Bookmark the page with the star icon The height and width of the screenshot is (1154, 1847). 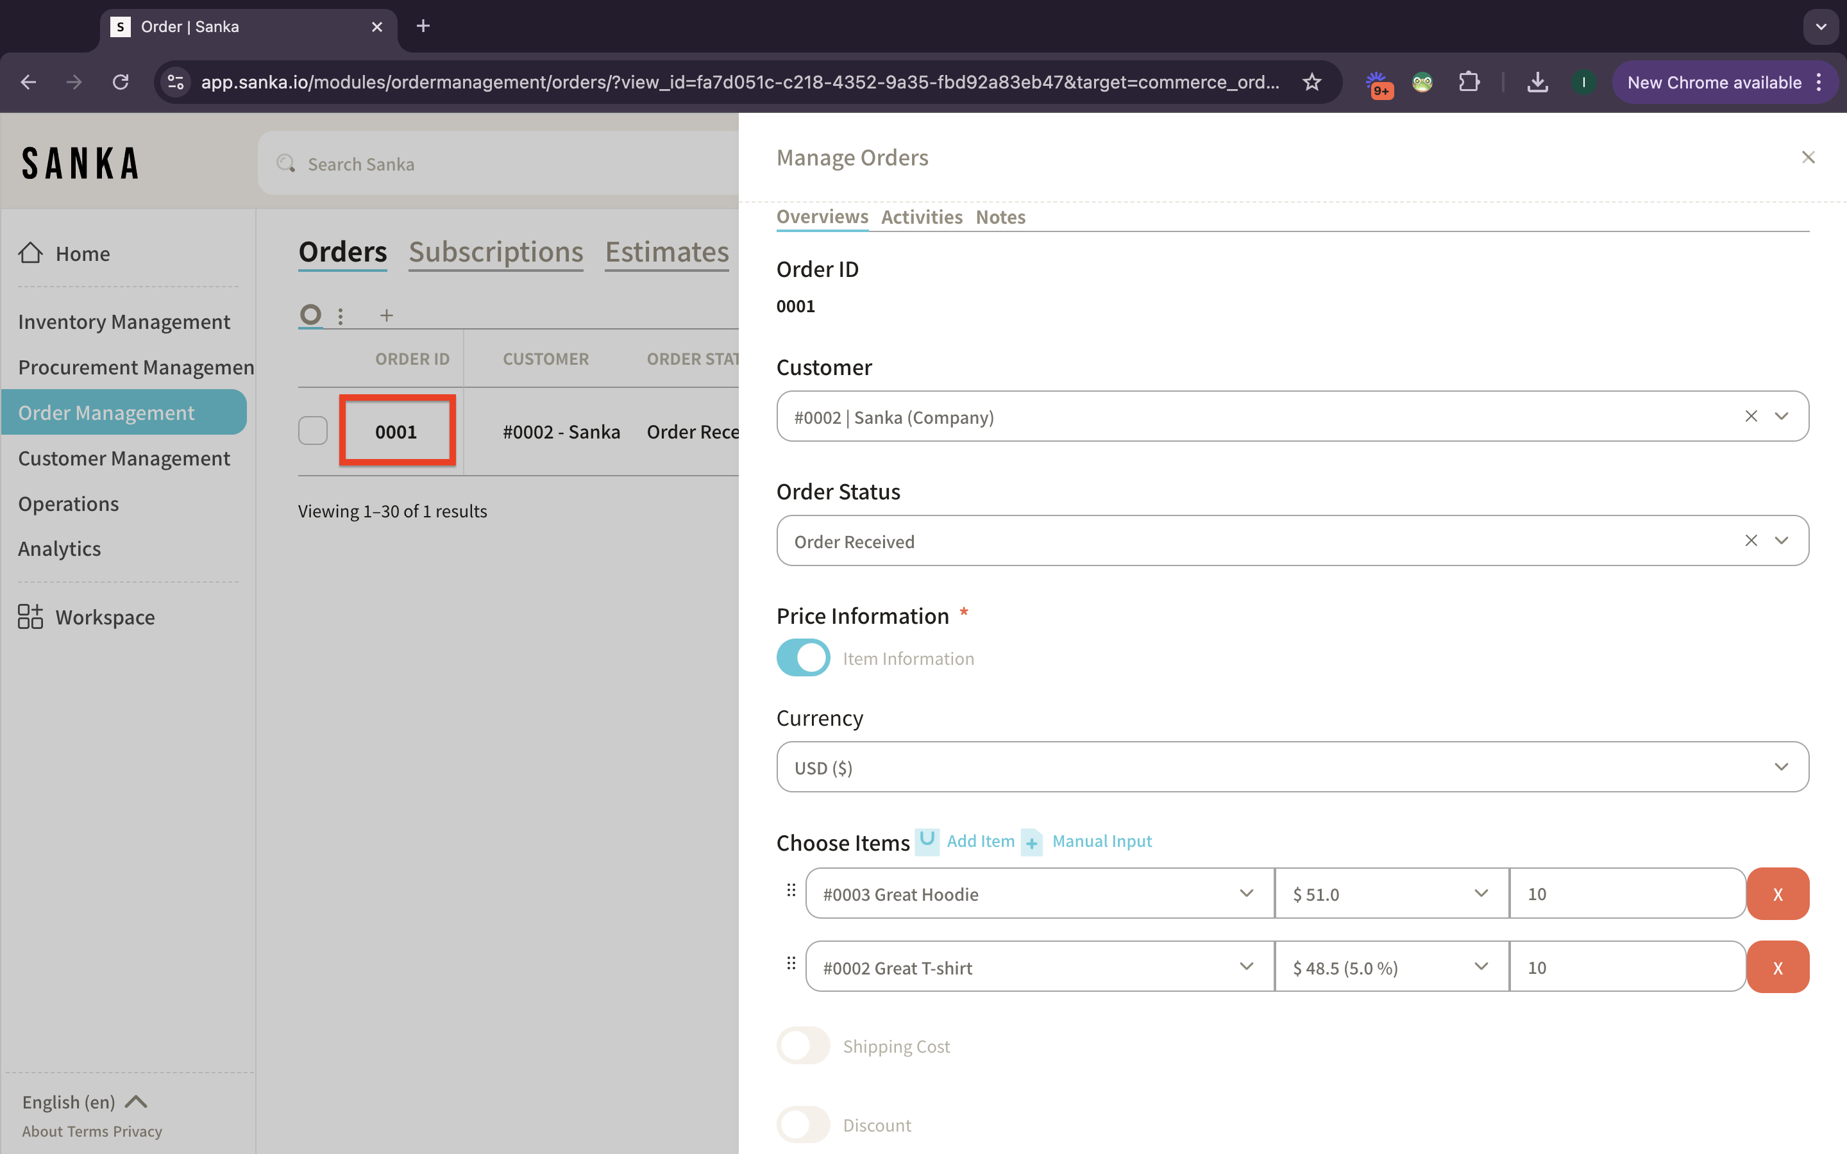(x=1312, y=83)
